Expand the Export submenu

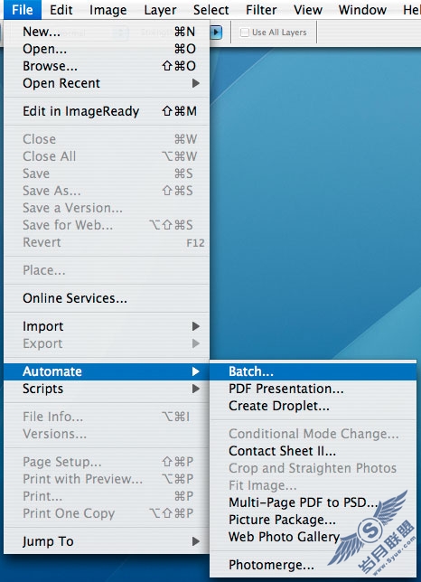(107, 343)
